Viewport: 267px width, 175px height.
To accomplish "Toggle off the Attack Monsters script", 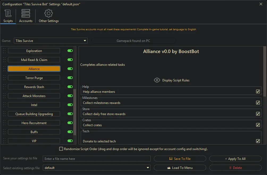I will (x=70, y=96).
